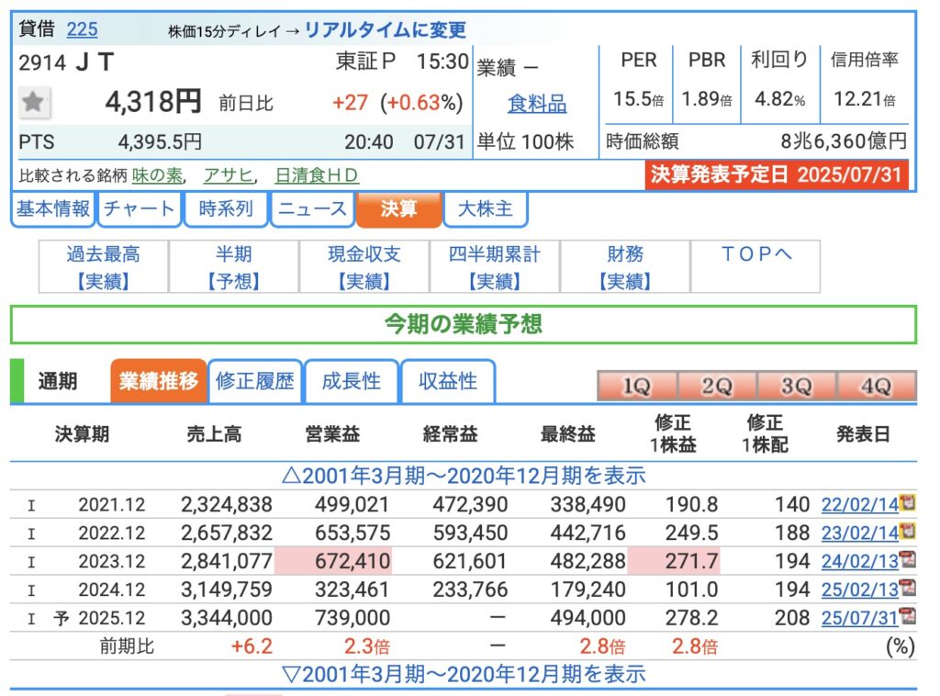Open the 23/02/14 announcement date link
Viewport: 940px width, 696px height.
[860, 533]
